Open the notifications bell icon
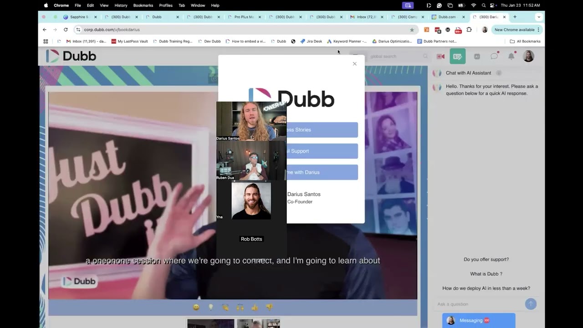 (x=511, y=56)
